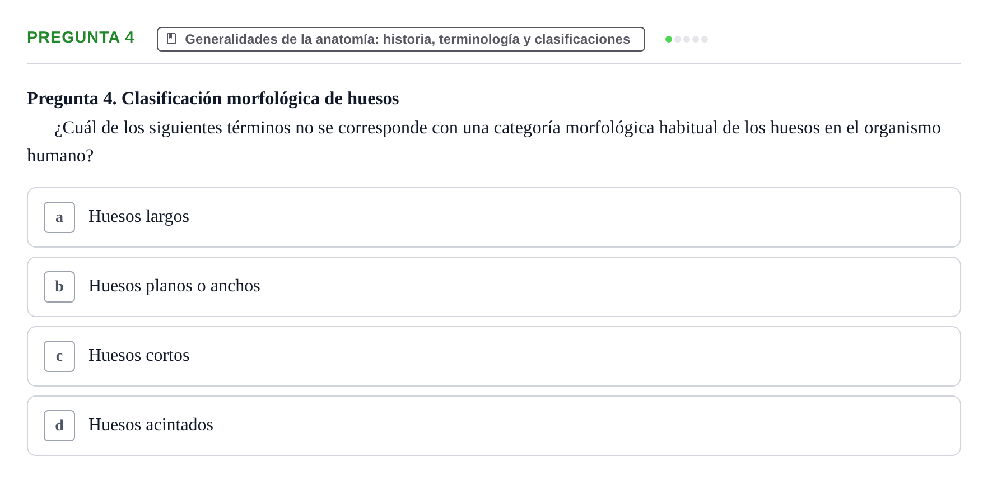Open the Generalidades de la anatomía topic tag
Image resolution: width=988 pixels, height=484 pixels.
[401, 39]
